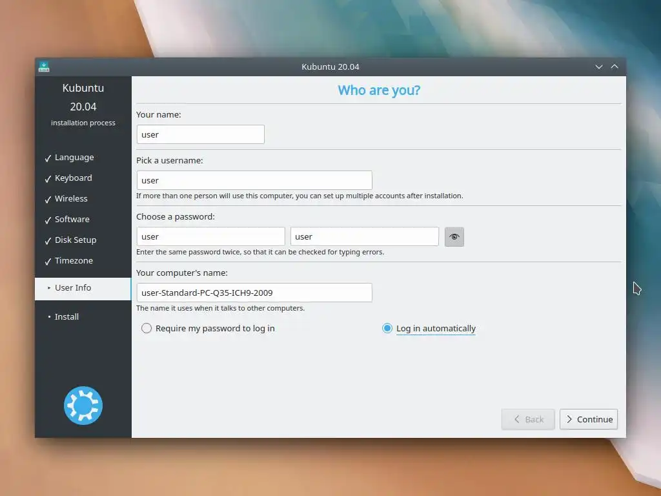Edit the computer's name field
The width and height of the screenshot is (661, 496).
pyautogui.click(x=254, y=293)
